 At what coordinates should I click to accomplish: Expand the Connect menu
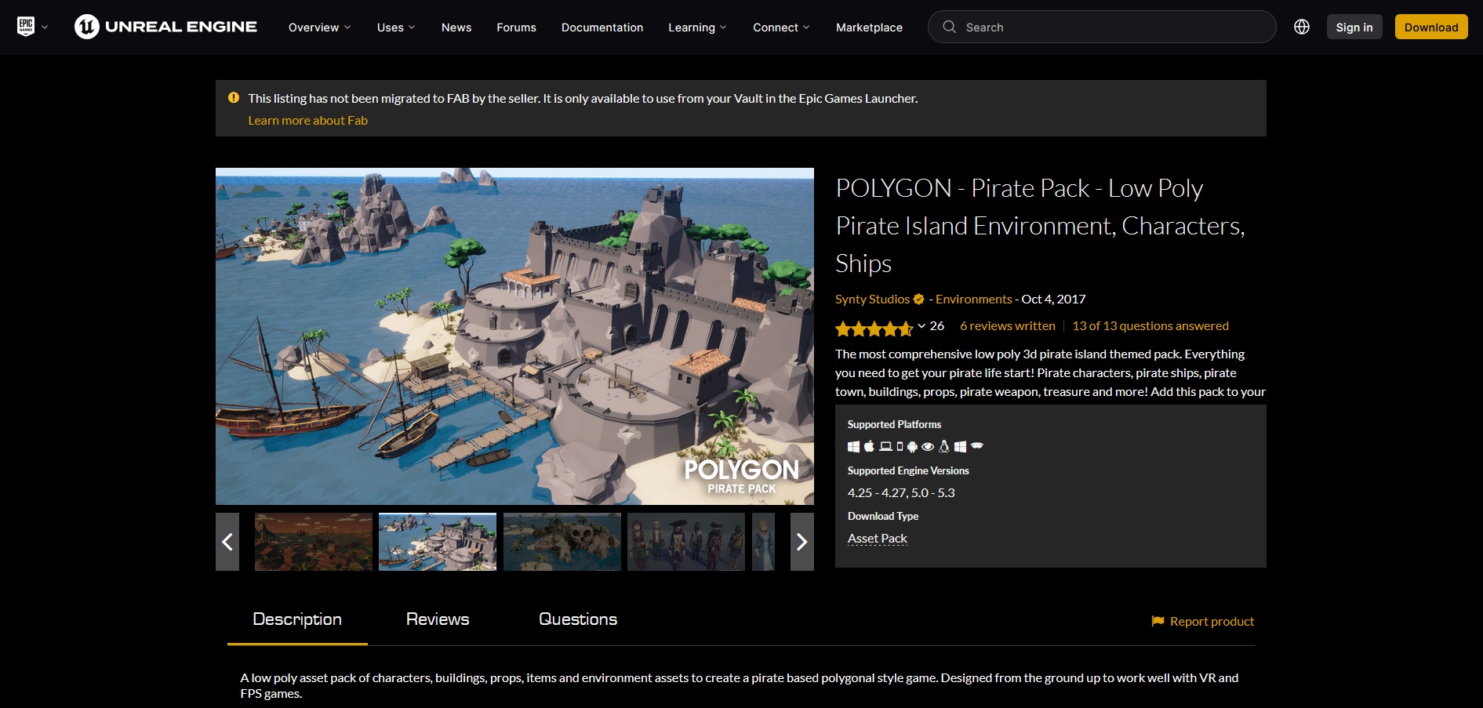coord(781,27)
